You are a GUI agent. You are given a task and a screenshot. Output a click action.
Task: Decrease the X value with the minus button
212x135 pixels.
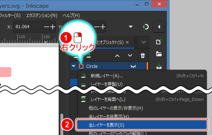[x=47, y=27]
